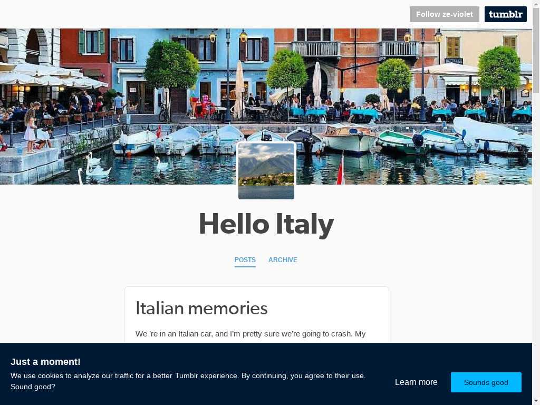
Task: Click the Just a moment! heading
Action: pos(45,362)
